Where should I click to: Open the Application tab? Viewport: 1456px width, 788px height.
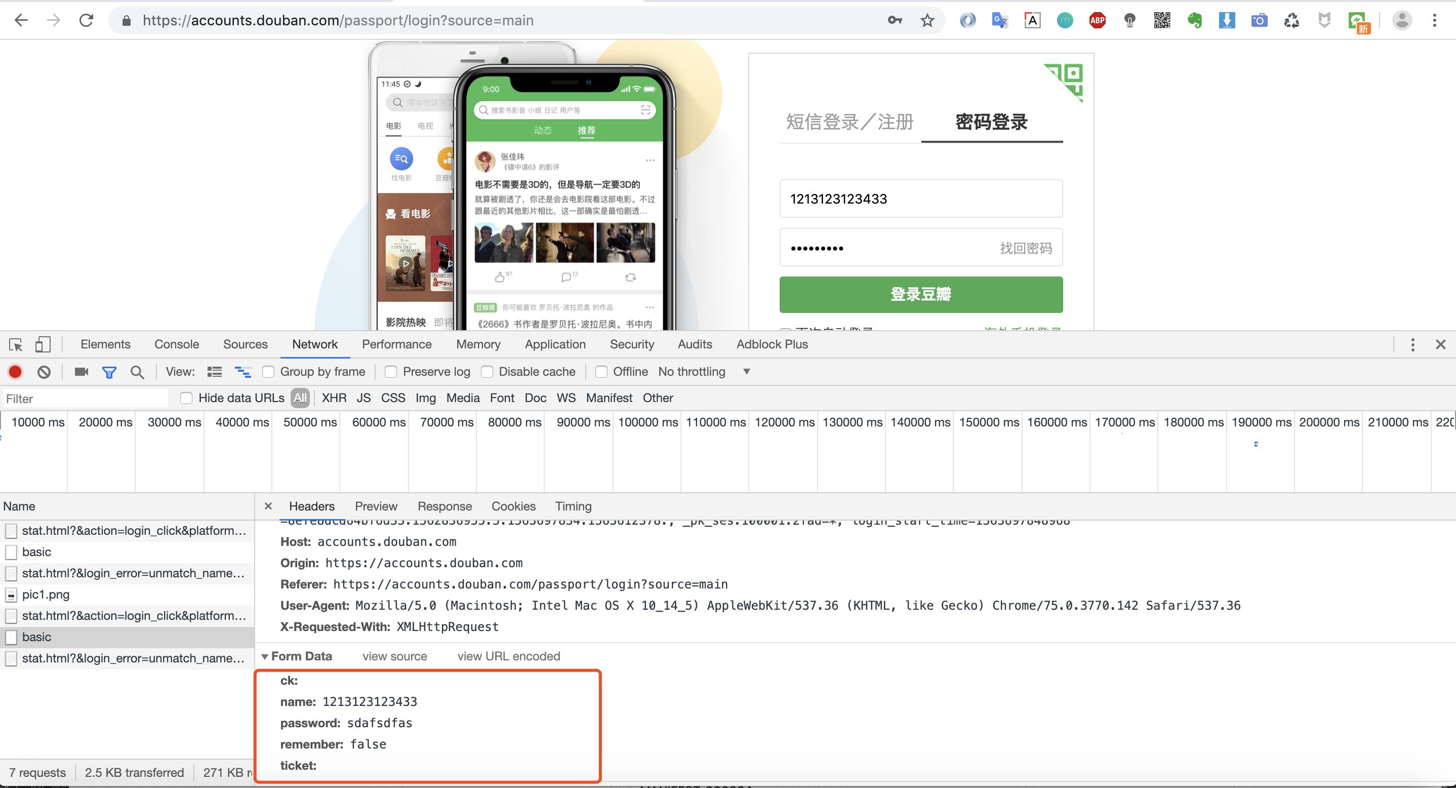pyautogui.click(x=555, y=344)
